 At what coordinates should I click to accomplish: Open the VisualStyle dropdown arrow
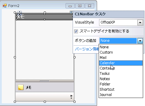click(x=140, y=23)
